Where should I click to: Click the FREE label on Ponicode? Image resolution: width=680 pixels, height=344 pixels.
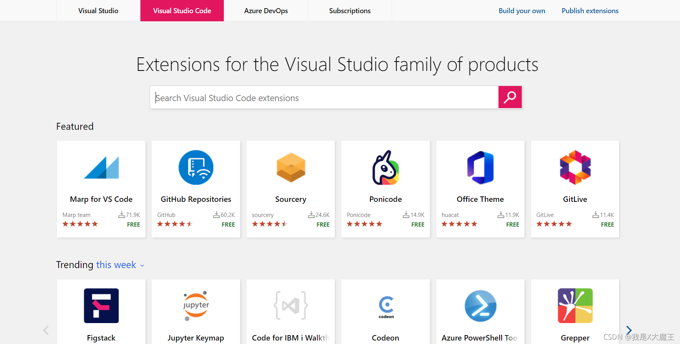click(x=418, y=225)
